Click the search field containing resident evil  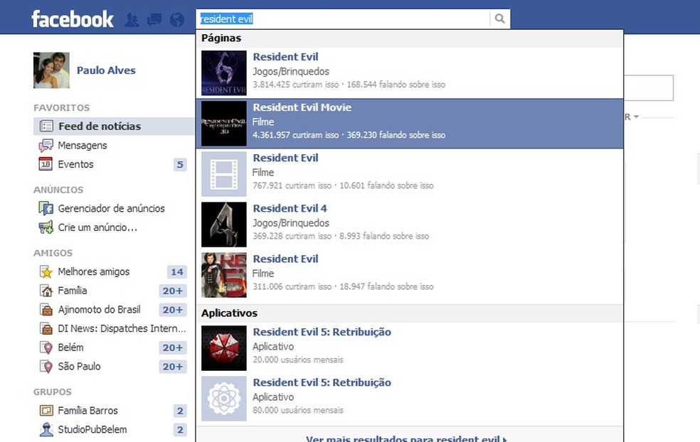pos(343,18)
